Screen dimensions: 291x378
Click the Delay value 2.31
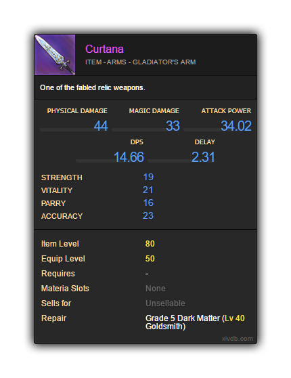(x=203, y=157)
